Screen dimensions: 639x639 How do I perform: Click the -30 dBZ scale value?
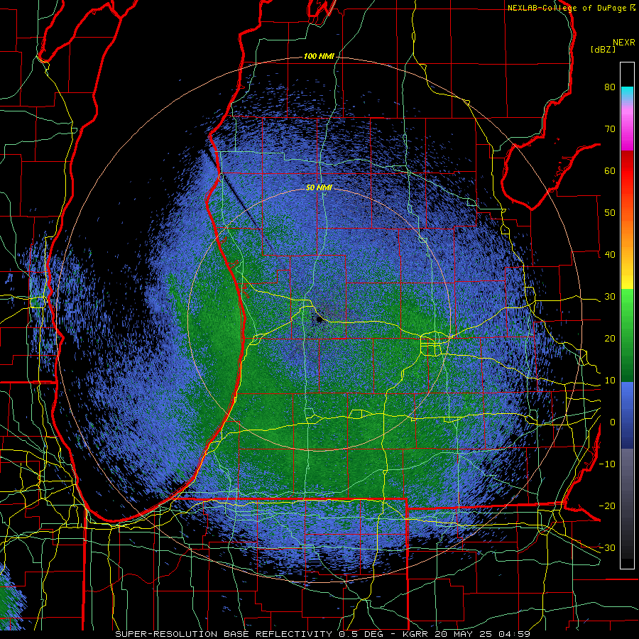[x=607, y=547]
